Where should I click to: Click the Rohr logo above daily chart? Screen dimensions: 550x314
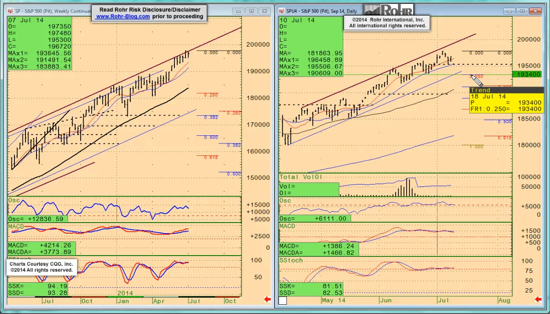pyautogui.click(x=388, y=10)
